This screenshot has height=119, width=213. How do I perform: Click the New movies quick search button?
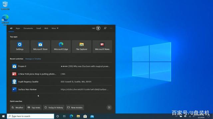75,107
